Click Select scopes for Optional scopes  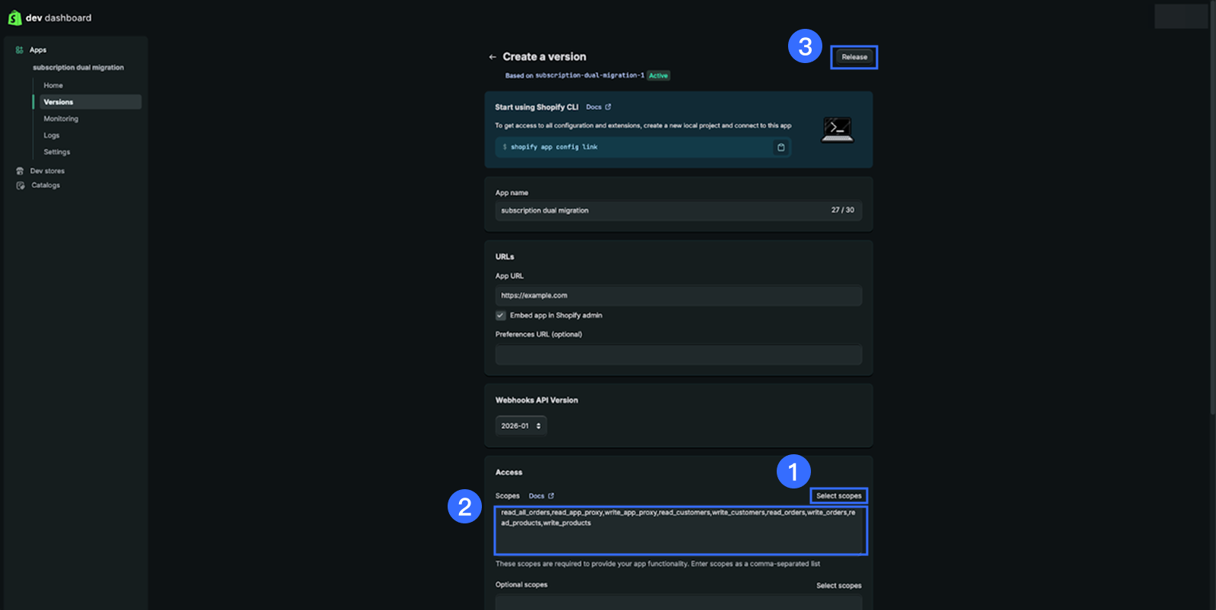[x=838, y=586]
